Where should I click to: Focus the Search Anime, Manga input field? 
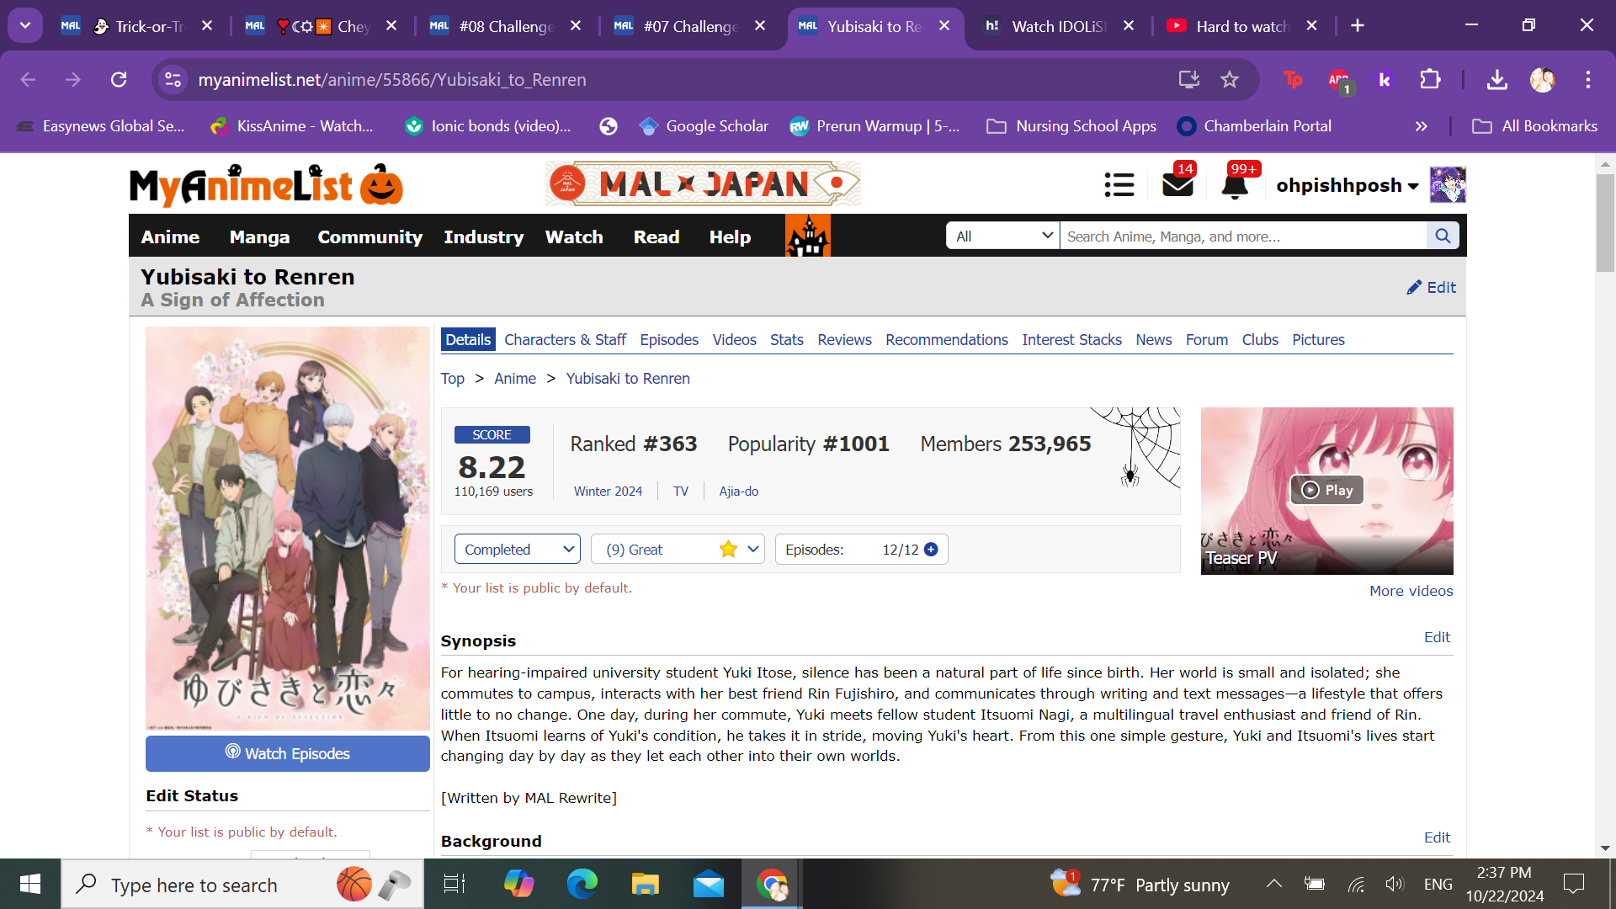point(1243,237)
